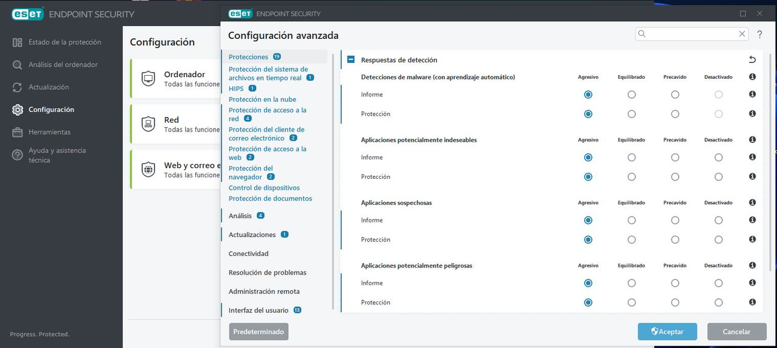Click info icon for Detecciones de malware header

coord(752,77)
